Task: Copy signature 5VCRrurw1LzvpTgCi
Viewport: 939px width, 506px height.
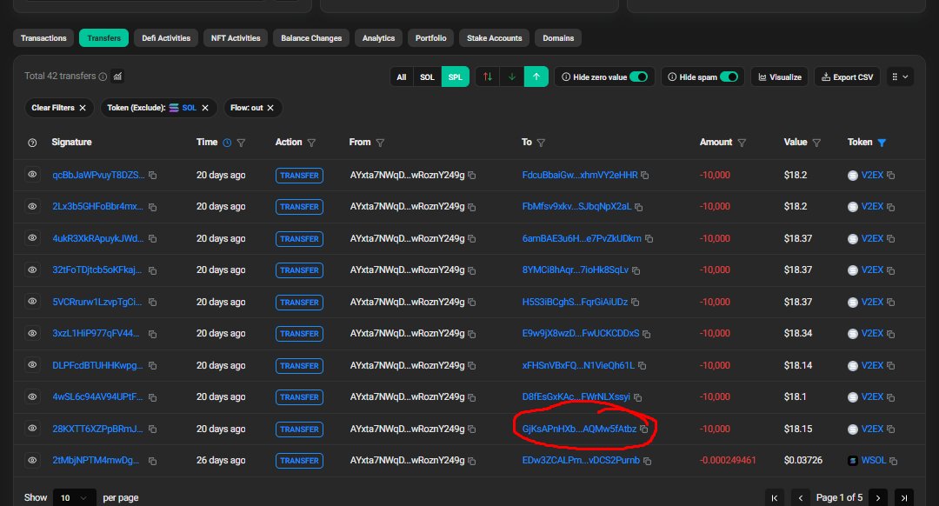Action: (x=153, y=302)
